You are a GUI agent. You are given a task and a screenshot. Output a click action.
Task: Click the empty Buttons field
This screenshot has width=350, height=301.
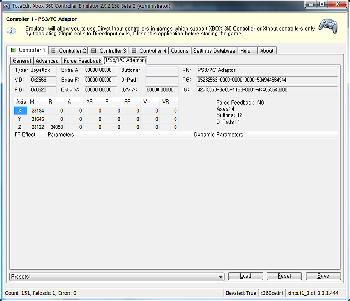click(x=162, y=71)
